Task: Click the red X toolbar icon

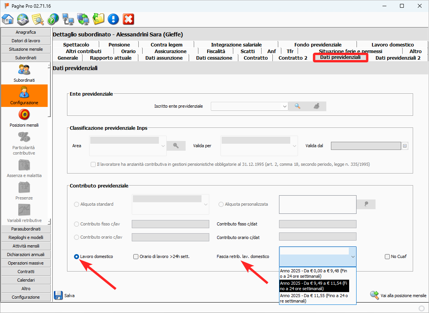Action: (x=128, y=19)
